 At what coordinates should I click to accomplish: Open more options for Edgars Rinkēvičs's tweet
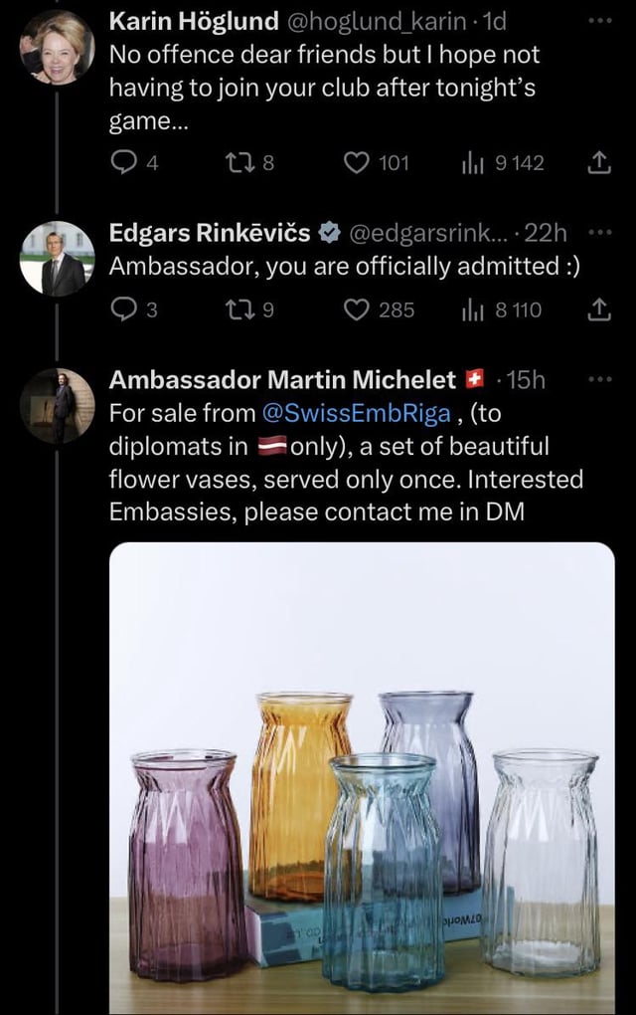pyautogui.click(x=599, y=233)
